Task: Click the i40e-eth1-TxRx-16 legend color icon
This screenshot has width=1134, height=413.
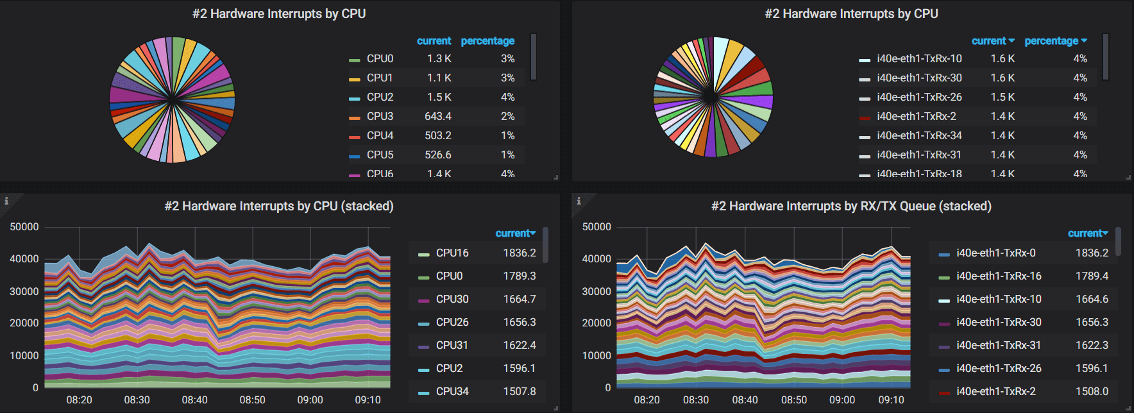Action: click(x=944, y=277)
